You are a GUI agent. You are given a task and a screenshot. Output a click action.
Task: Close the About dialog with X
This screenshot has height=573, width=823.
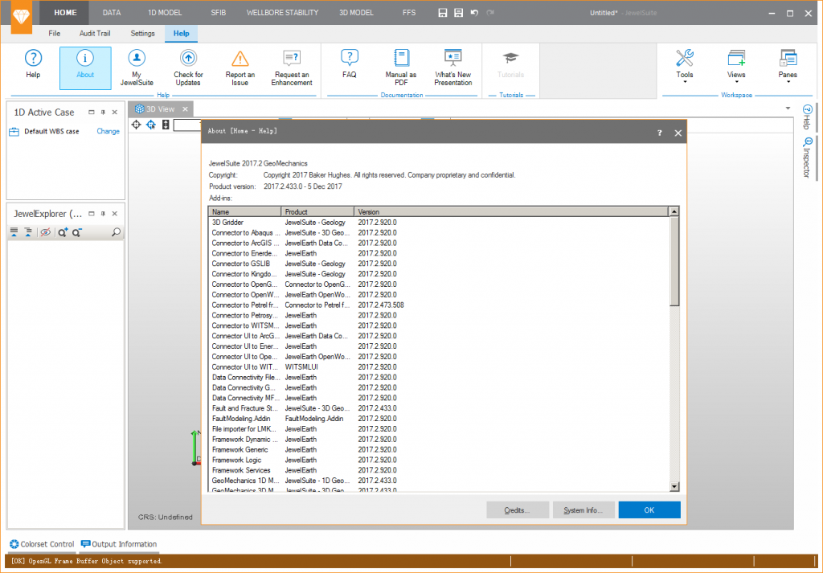click(678, 133)
